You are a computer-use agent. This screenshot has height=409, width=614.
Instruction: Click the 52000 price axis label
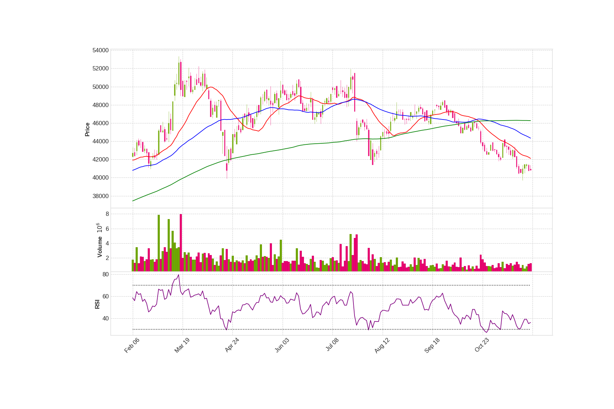pyautogui.click(x=100, y=69)
